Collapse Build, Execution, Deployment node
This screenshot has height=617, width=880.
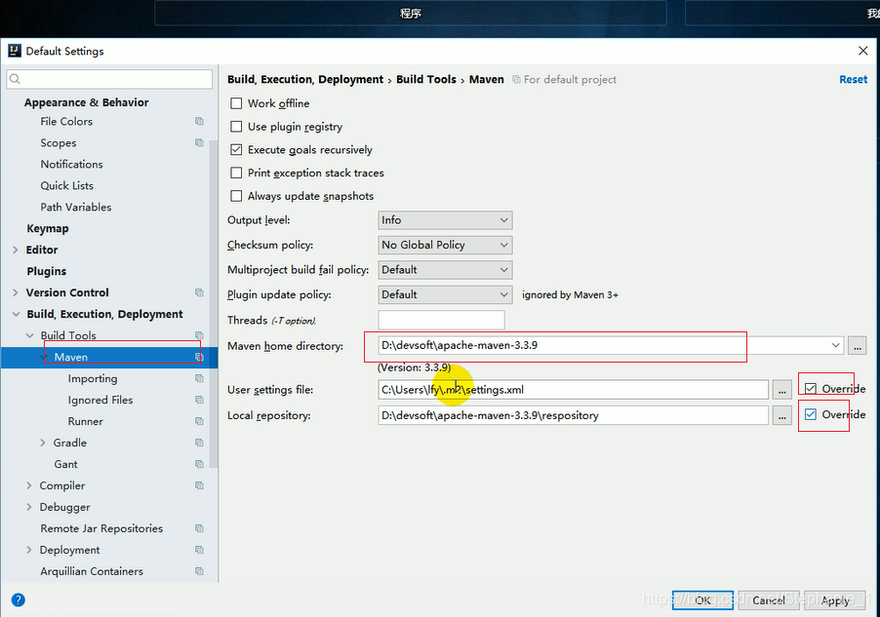click(16, 314)
